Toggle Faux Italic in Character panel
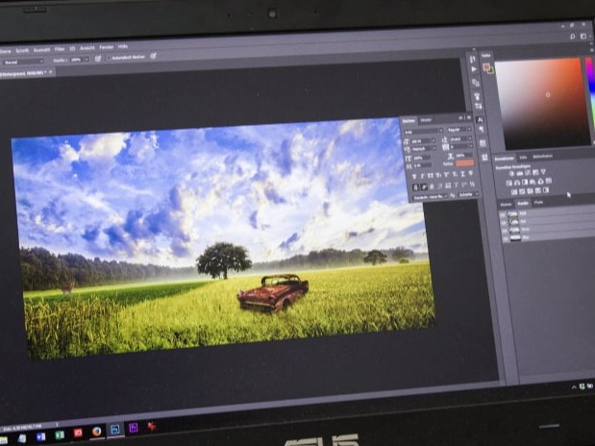Screen dimensions: 595x446 click(x=422, y=176)
